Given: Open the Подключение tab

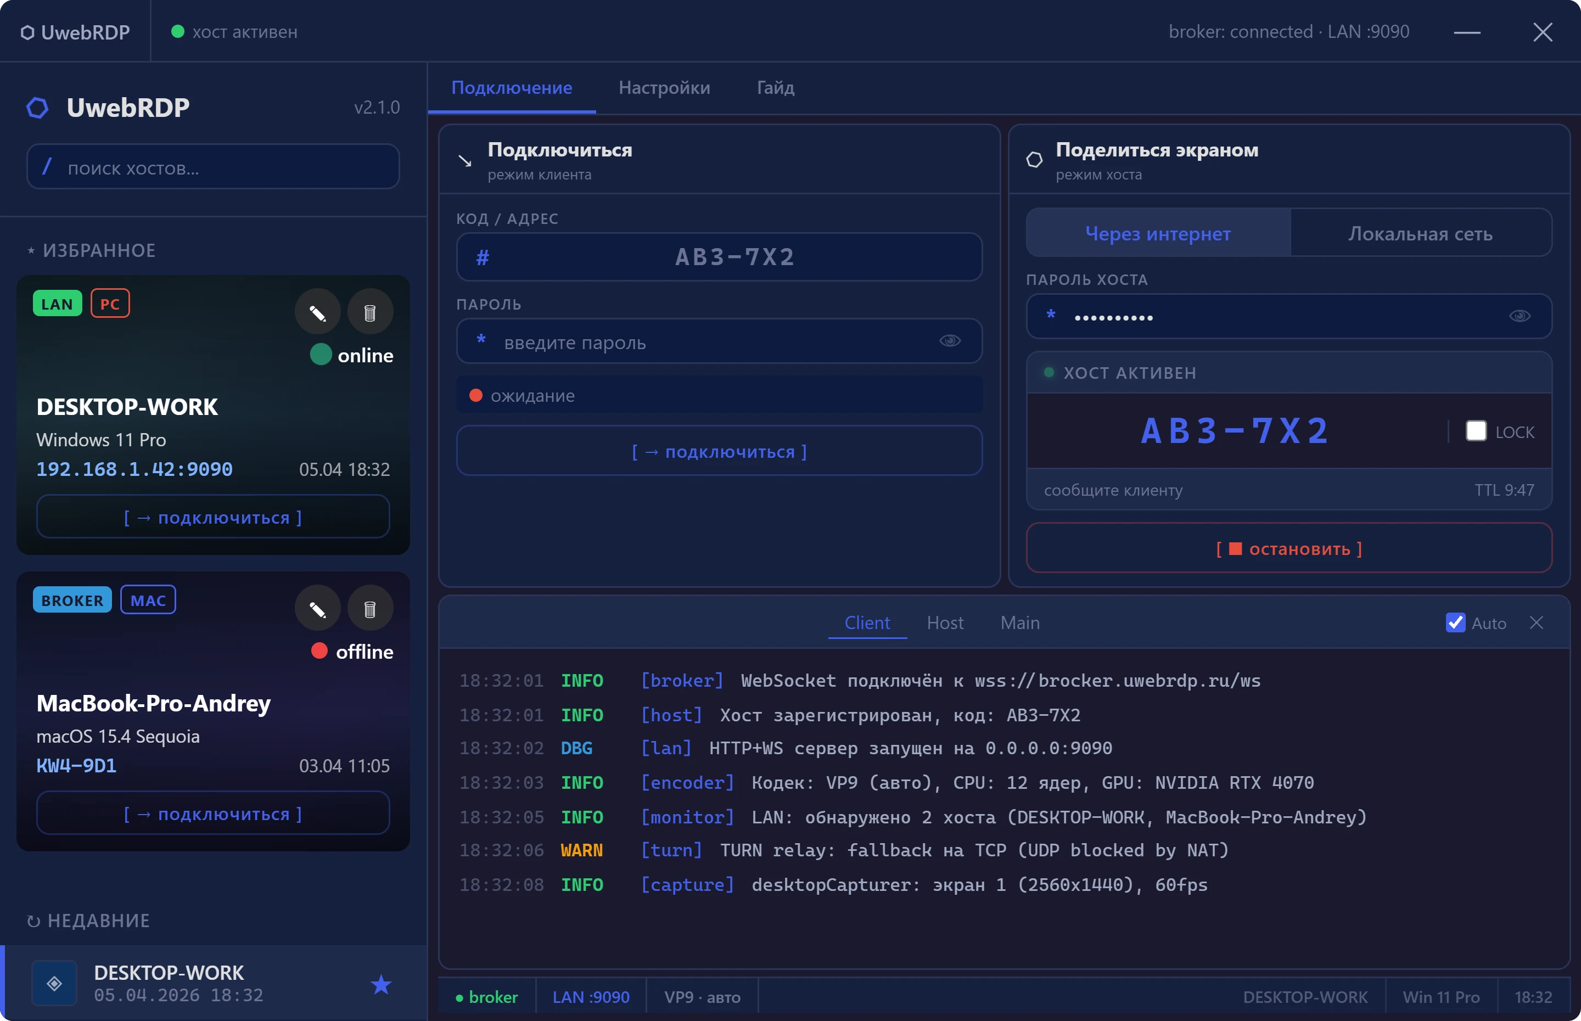Looking at the screenshot, I should [512, 88].
